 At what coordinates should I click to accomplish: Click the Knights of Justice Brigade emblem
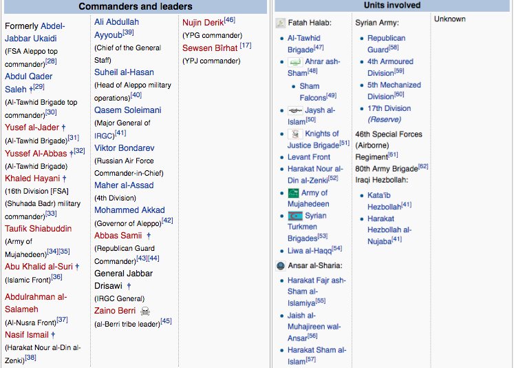point(295,134)
